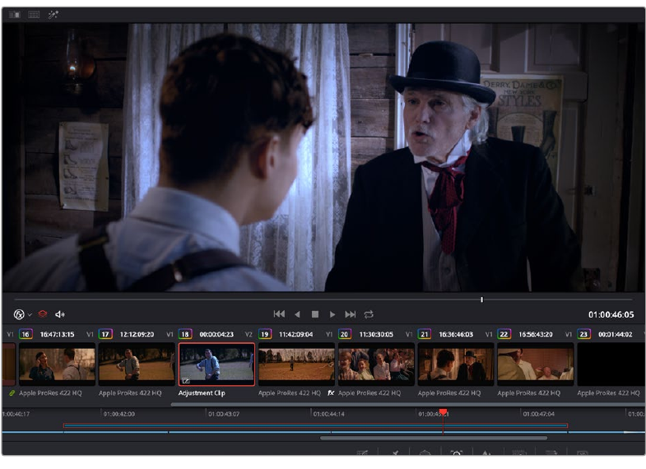Toggle the red Bypass grades icon

43,314
